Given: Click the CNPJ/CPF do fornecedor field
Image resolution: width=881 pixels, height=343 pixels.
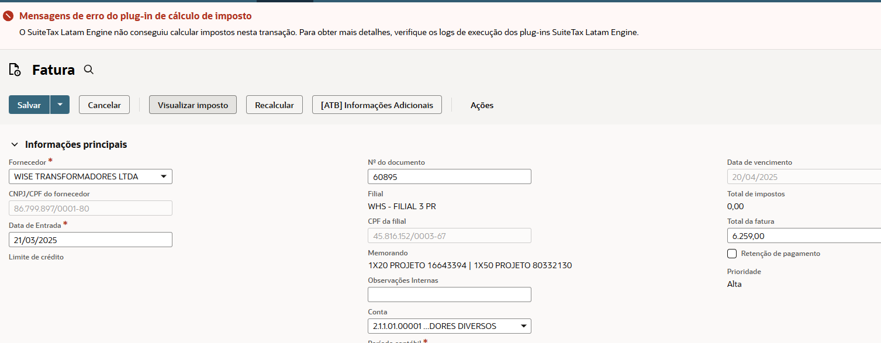Looking at the screenshot, I should (91, 208).
